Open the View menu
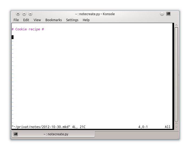This screenshot has height=150, width=190. click(x=37, y=20)
